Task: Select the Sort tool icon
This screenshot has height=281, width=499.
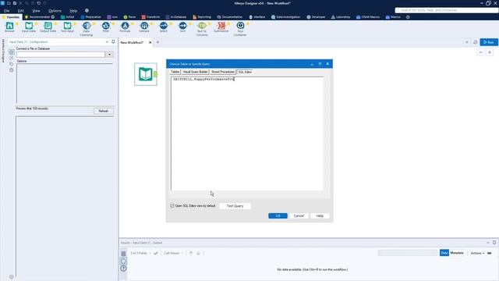Action: (x=182, y=26)
